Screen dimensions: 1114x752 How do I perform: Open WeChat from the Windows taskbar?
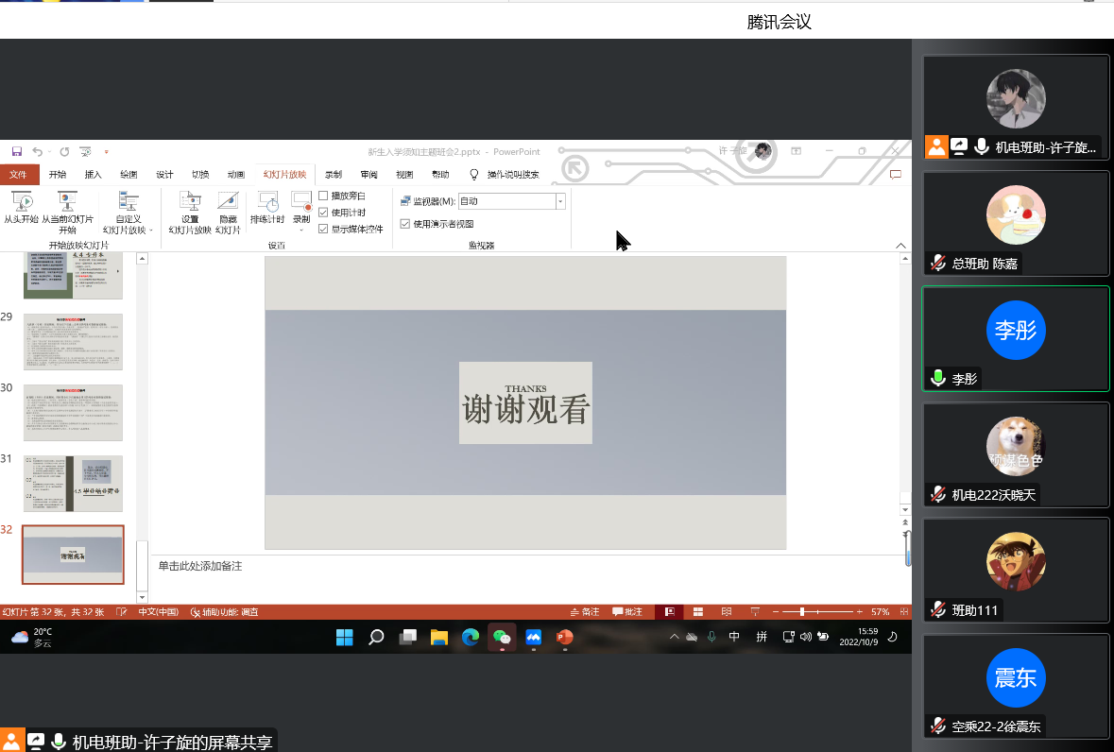coord(502,637)
